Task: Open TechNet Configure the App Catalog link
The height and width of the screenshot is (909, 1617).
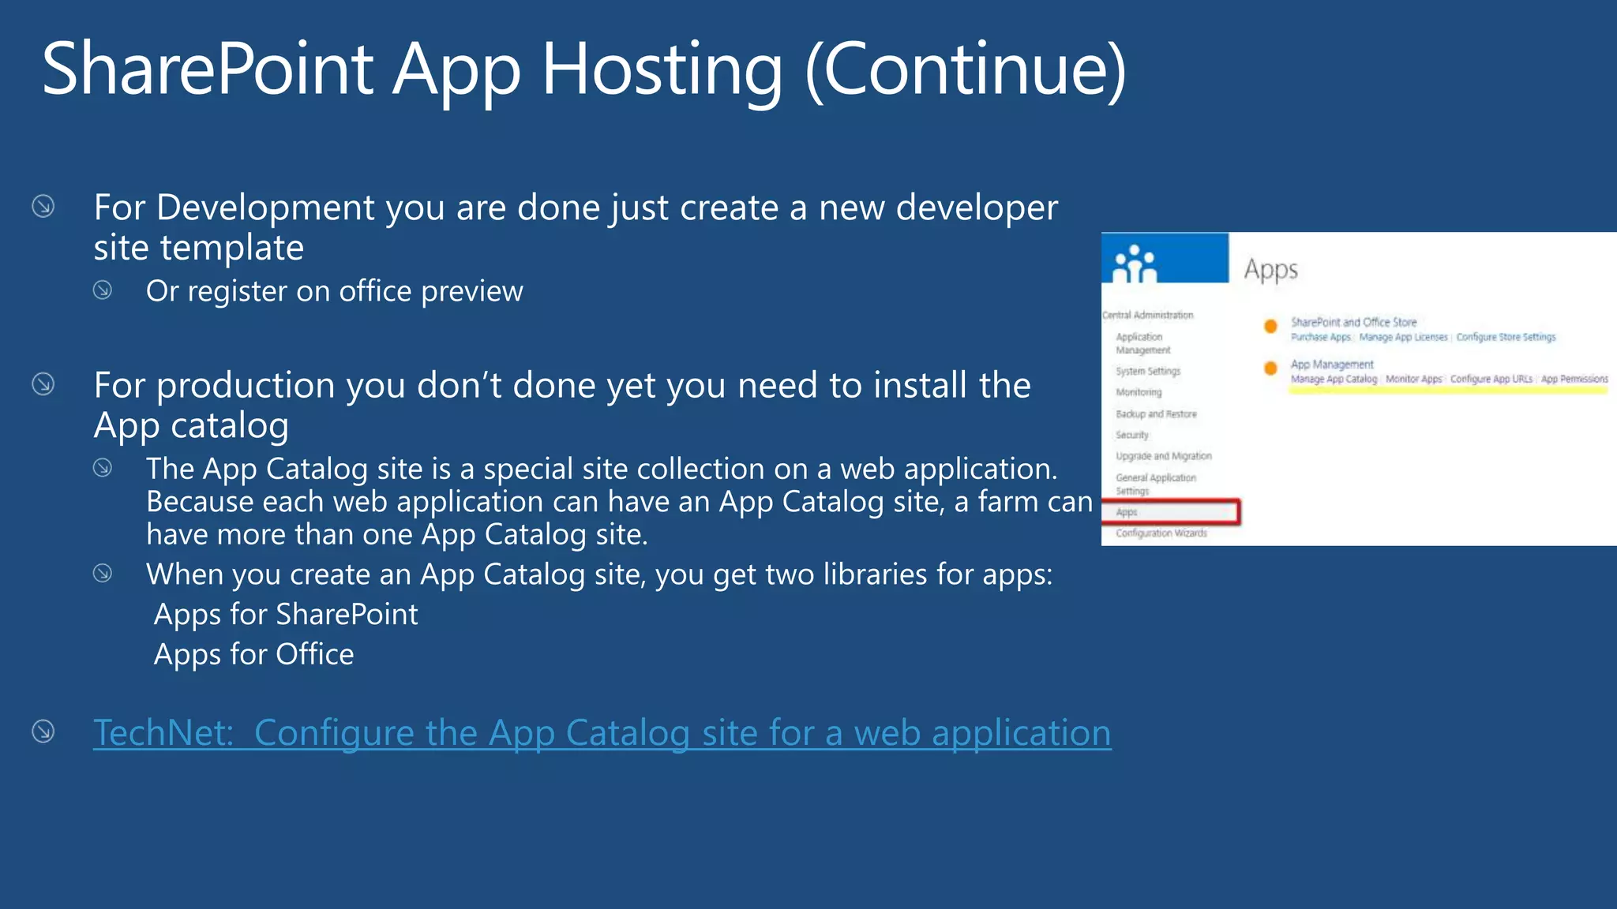Action: point(602,733)
